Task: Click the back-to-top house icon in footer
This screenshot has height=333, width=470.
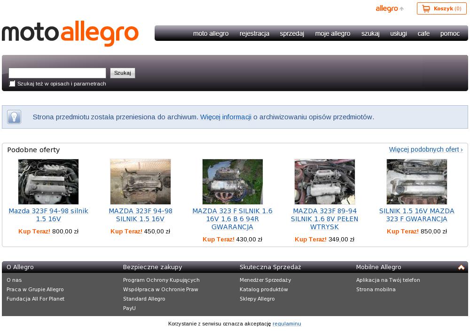Action: 461,267
